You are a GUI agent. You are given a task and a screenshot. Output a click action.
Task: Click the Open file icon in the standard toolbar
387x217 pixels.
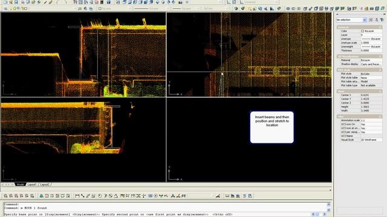(x=11, y=2)
